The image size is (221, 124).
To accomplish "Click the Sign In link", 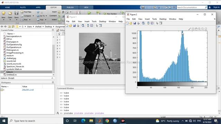I will coord(217,7).
